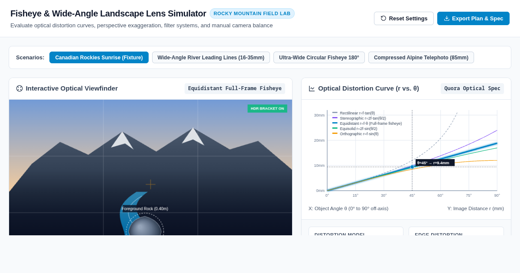Click the 45° point on distortion curve
Image resolution: width=520 pixels, height=273 pixels.
pyautogui.click(x=412, y=167)
